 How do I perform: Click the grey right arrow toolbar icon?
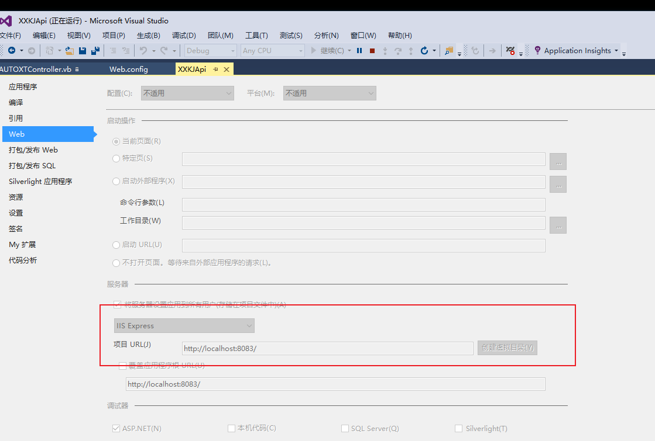[492, 50]
